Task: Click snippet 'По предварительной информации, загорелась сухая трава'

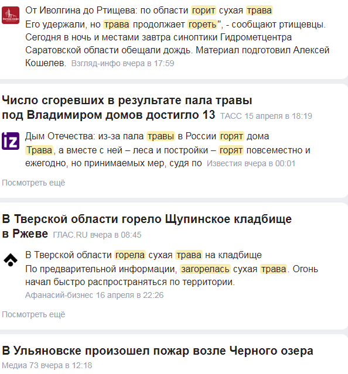Action: [157, 269]
